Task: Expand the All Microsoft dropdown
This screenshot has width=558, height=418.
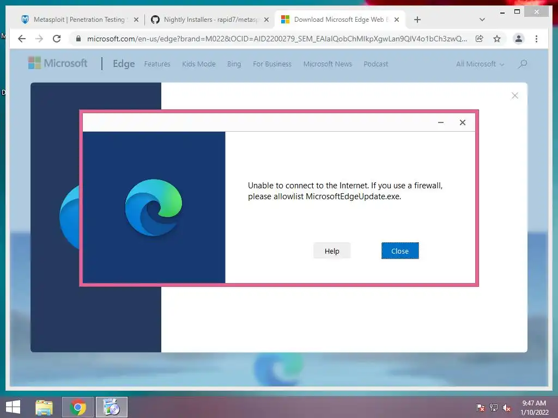Action: 480,64
